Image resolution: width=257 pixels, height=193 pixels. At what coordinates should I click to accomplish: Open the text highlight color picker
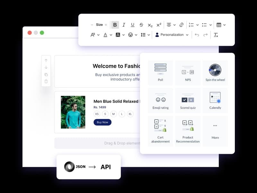click(120, 35)
